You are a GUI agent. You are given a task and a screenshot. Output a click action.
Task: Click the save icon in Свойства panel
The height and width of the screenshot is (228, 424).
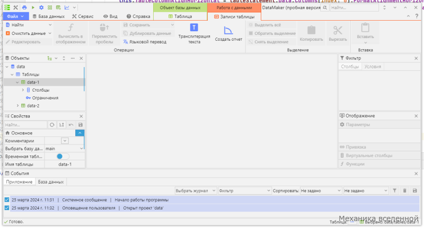click(x=81, y=125)
